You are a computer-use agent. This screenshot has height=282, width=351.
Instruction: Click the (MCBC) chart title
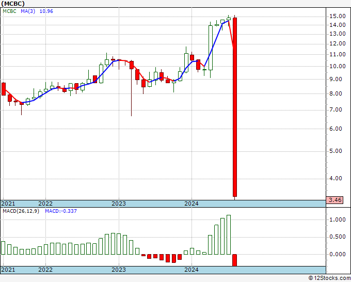(13, 4)
